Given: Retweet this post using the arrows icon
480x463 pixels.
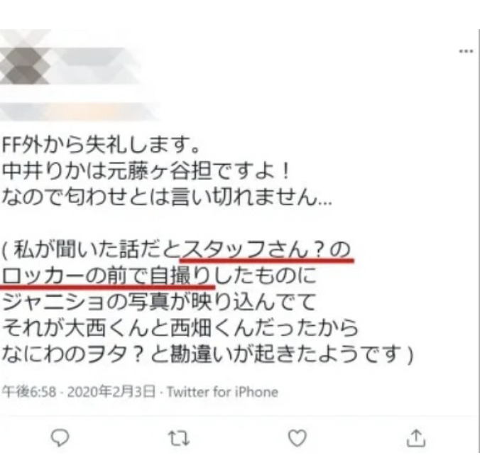Looking at the screenshot, I should [179, 438].
